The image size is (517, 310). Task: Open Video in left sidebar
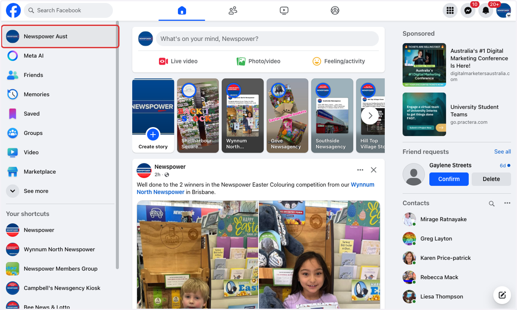(60, 152)
